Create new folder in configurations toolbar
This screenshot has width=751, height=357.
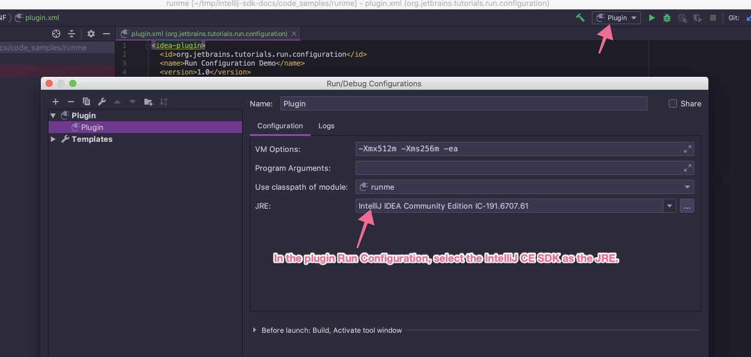148,102
